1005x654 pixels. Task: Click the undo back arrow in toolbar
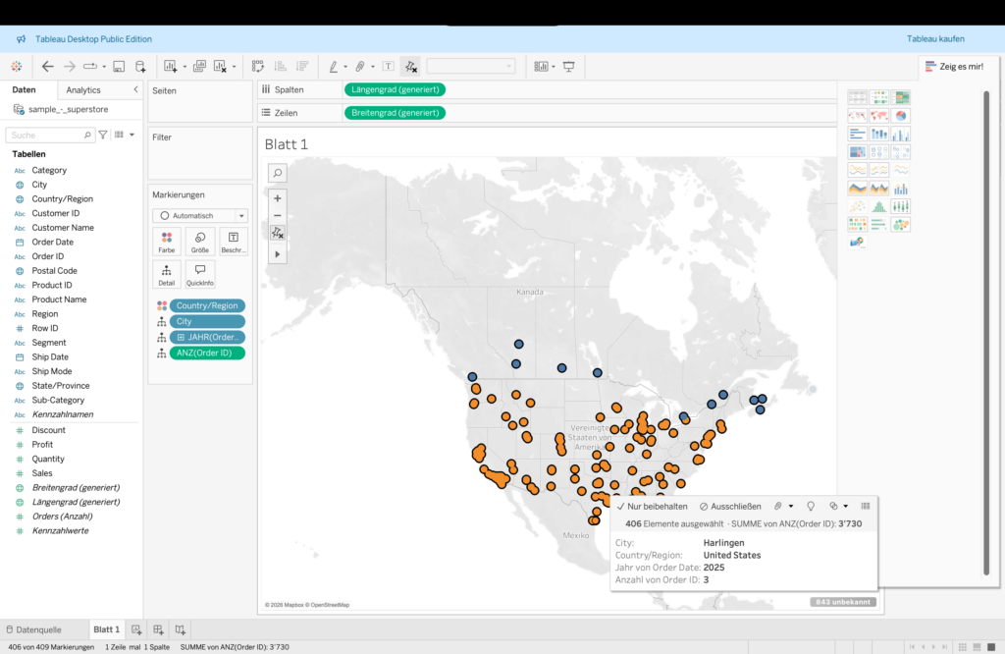(x=47, y=66)
